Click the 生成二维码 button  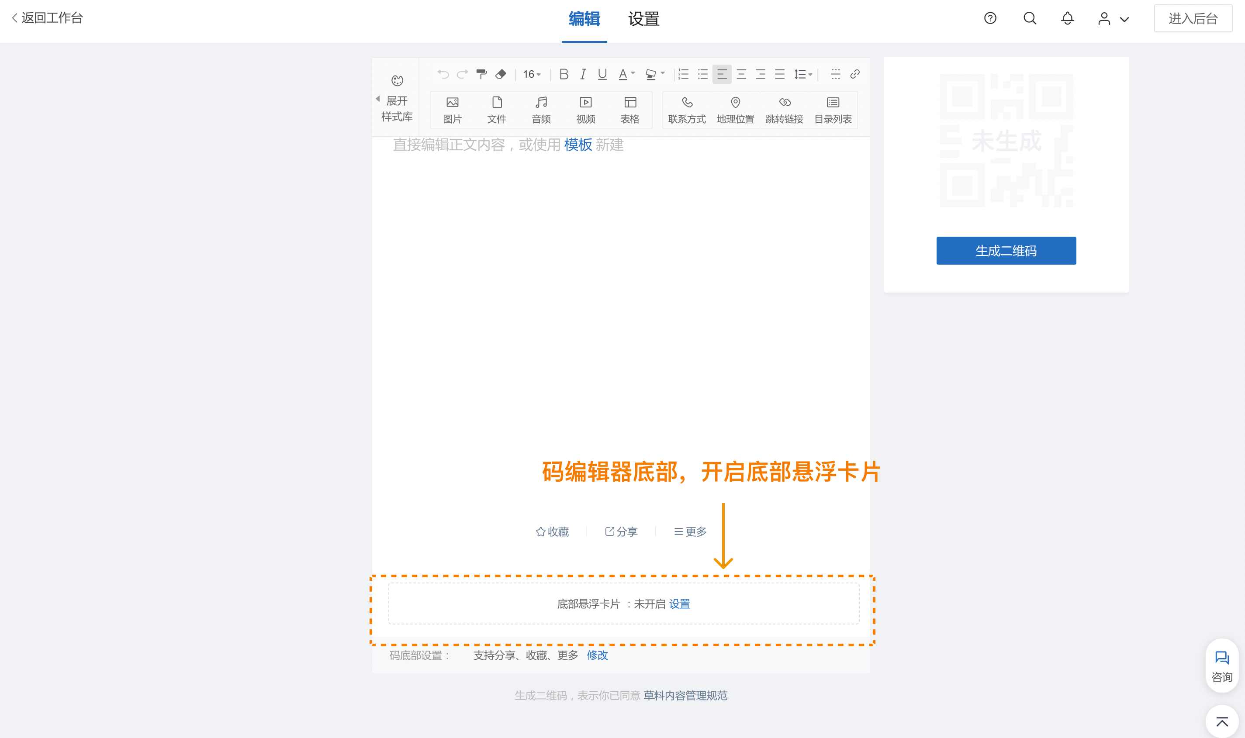1006,251
